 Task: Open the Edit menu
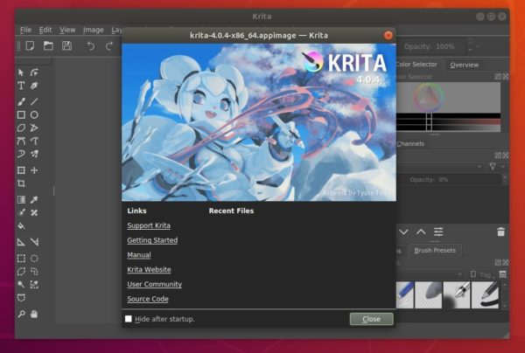coord(45,30)
